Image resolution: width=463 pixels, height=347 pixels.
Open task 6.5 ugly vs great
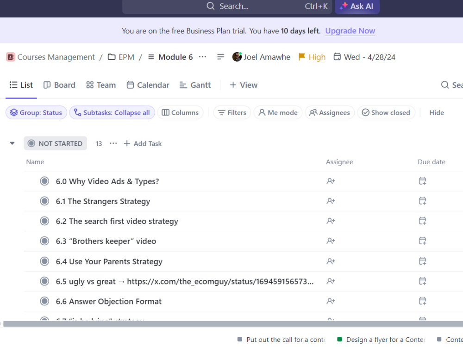pyautogui.click(x=185, y=281)
